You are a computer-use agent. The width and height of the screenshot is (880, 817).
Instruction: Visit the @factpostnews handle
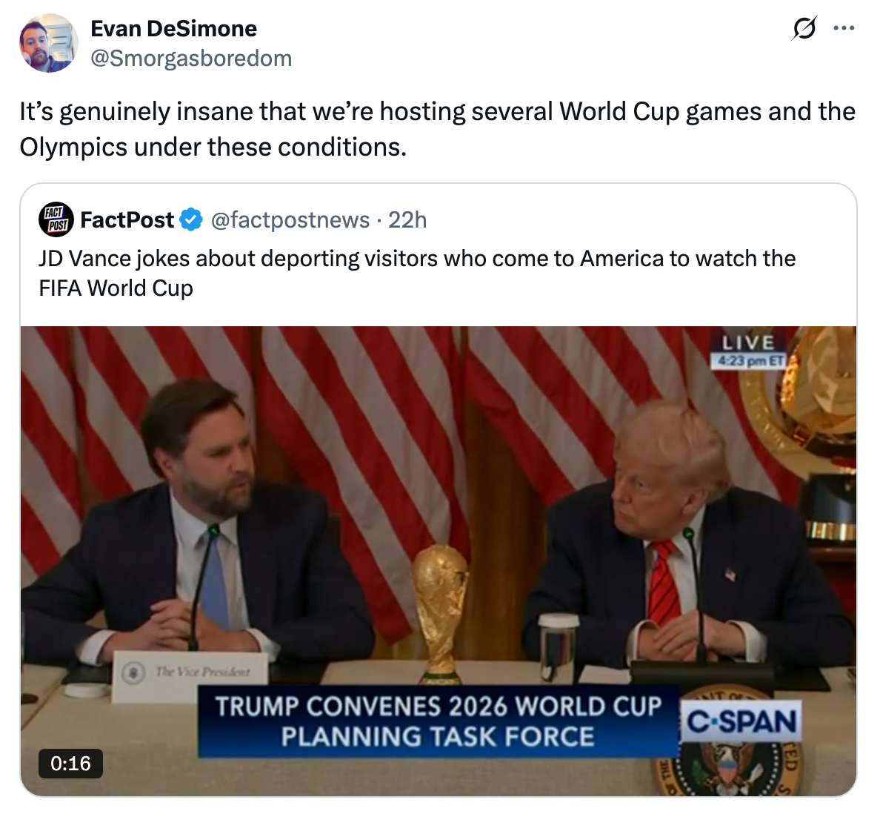tap(289, 219)
